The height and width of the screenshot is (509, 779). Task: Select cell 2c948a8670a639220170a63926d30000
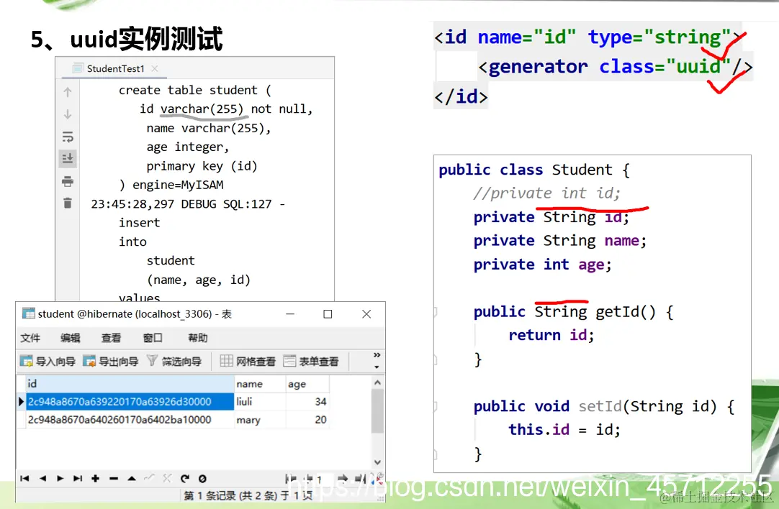click(x=130, y=401)
